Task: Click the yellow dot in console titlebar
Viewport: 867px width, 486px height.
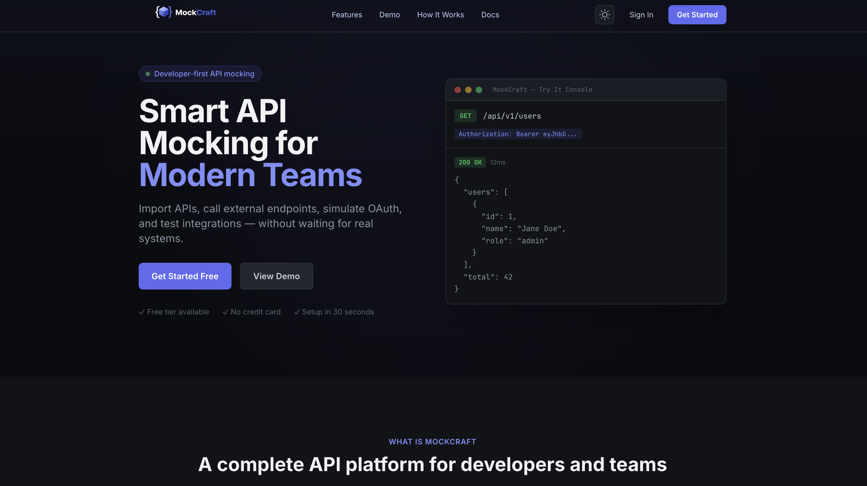Action: pyautogui.click(x=468, y=90)
